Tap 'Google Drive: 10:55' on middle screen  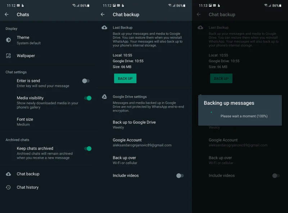(x=128, y=61)
